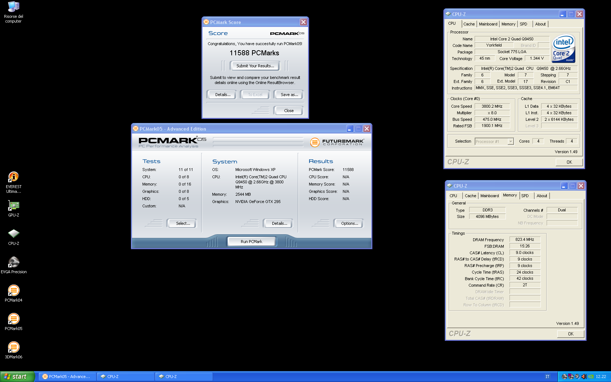Click the Channels value Dual
The height and width of the screenshot is (382, 611).
point(562,210)
